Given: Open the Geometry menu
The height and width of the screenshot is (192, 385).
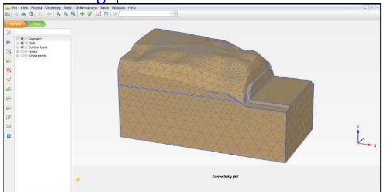Looking at the screenshot, I should point(53,8).
